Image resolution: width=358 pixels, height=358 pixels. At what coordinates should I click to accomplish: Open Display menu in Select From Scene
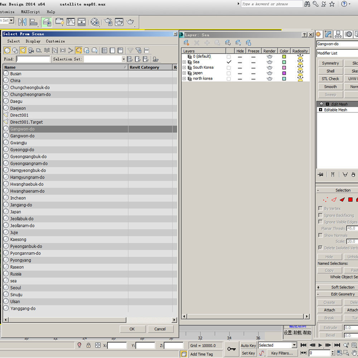coord(33,41)
